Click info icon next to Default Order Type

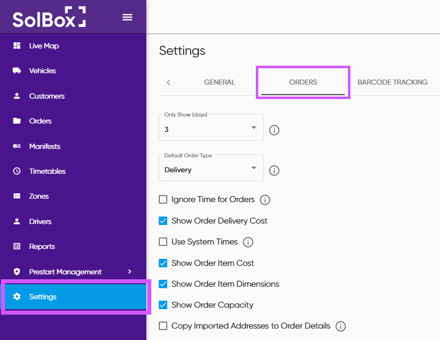point(274,170)
